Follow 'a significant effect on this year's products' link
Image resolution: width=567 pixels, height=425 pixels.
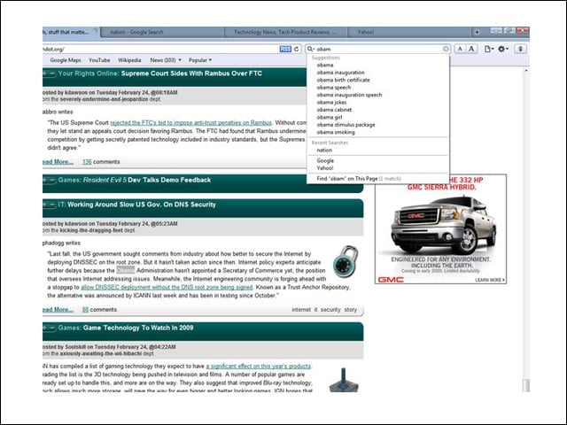coord(258,367)
